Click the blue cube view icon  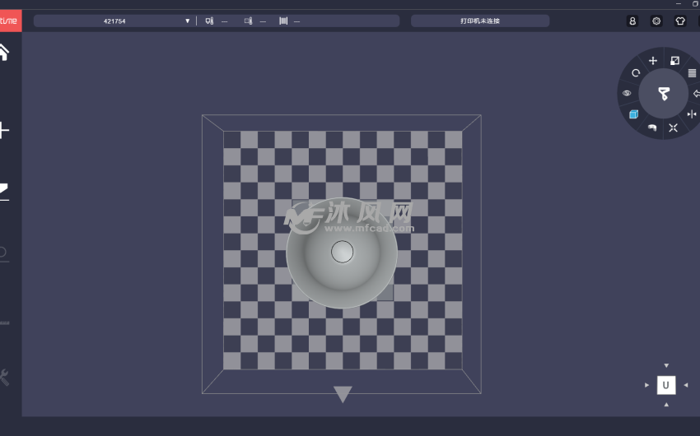[x=633, y=114]
